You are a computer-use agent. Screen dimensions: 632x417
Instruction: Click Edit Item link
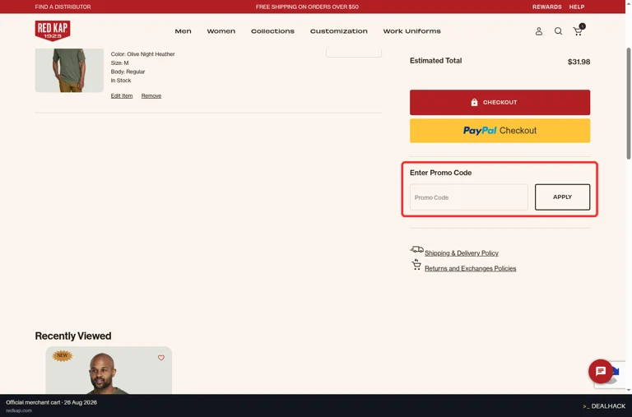[122, 96]
